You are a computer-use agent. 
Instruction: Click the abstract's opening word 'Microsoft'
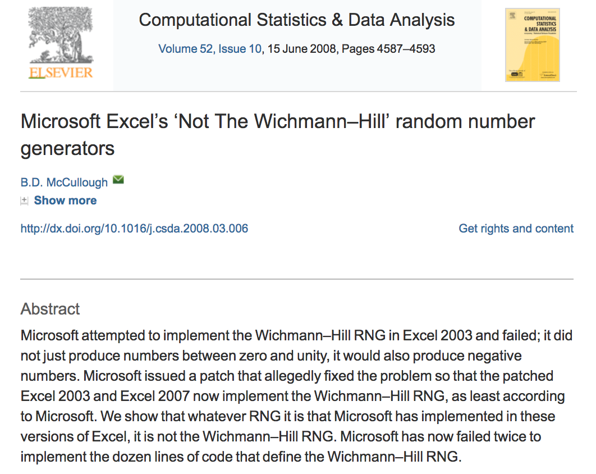[x=49, y=335]
